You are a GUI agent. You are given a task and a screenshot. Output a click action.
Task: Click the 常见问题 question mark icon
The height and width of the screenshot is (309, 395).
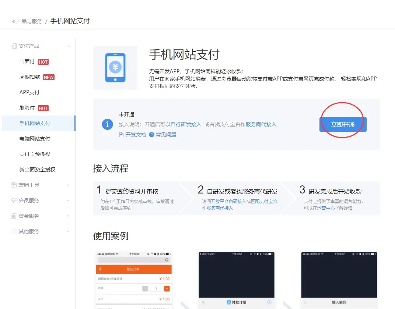151,135
